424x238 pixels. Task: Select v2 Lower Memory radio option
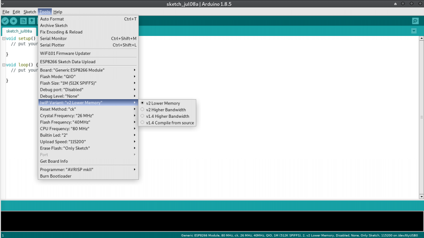coord(167,103)
